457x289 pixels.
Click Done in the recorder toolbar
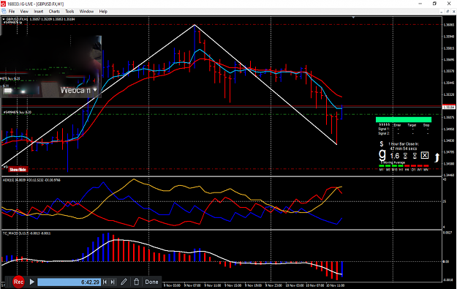click(151, 282)
